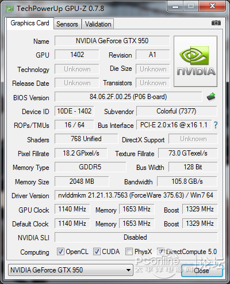Open the GPU selection dropdown arrow
This screenshot has width=230, height=284.
[x=128, y=270]
